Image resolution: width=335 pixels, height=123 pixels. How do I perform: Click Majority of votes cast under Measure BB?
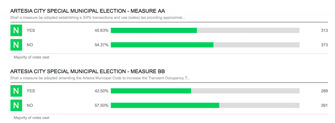tap(31, 118)
